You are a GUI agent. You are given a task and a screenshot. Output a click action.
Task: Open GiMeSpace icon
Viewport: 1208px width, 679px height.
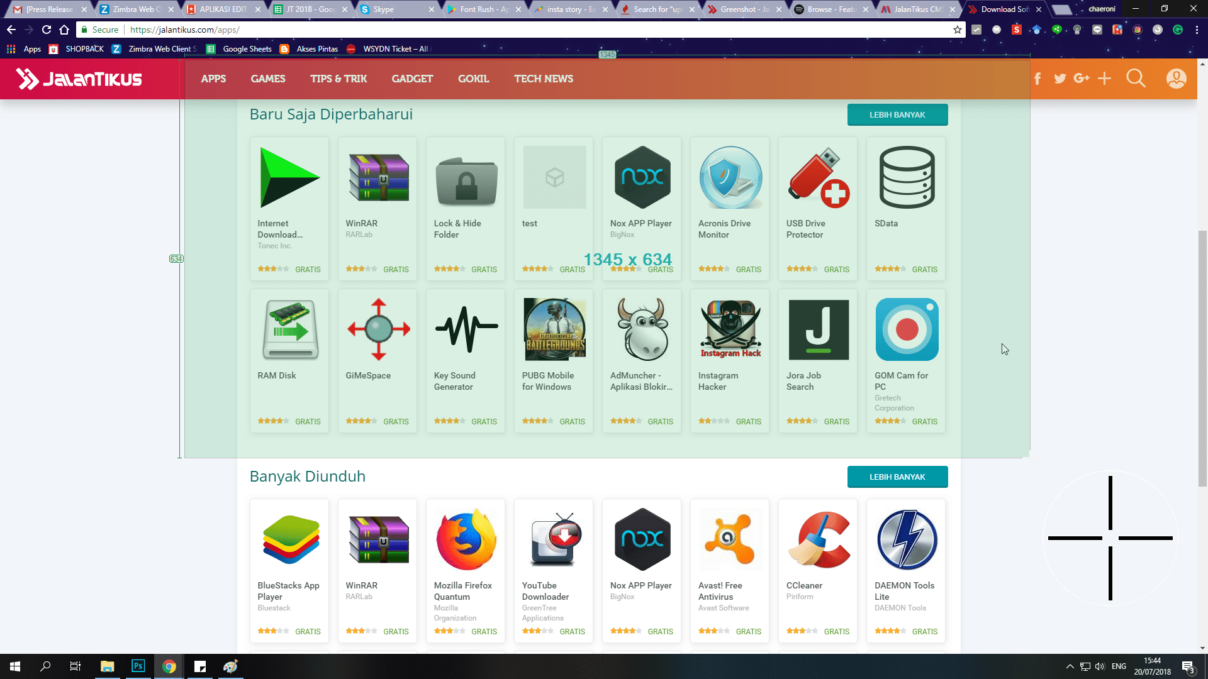click(x=378, y=329)
